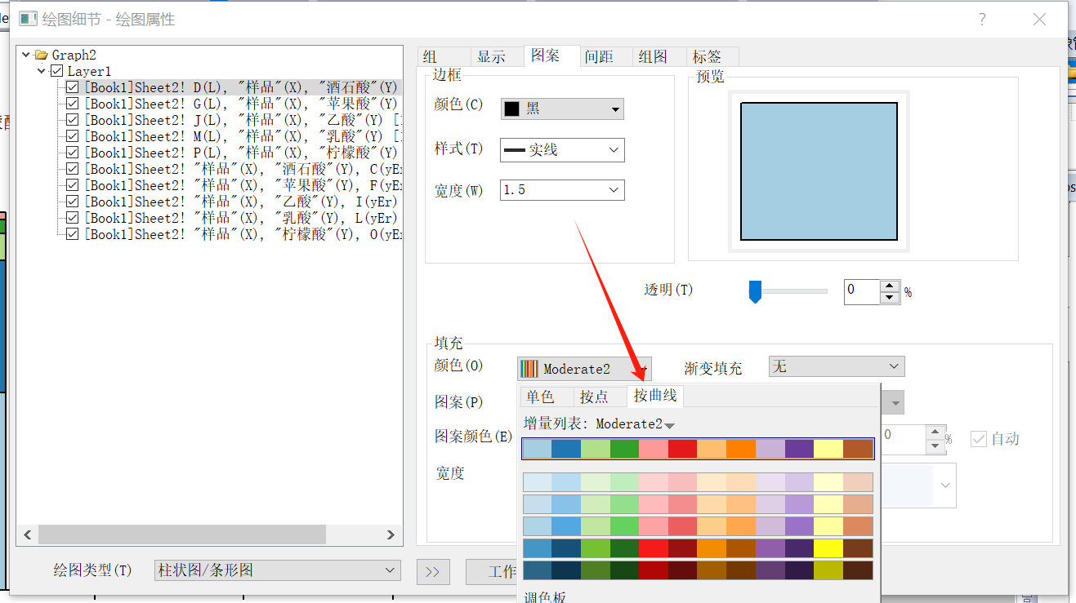Increase transparency with the up arrow
Image resolution: width=1076 pixels, height=603 pixels.
[x=890, y=285]
